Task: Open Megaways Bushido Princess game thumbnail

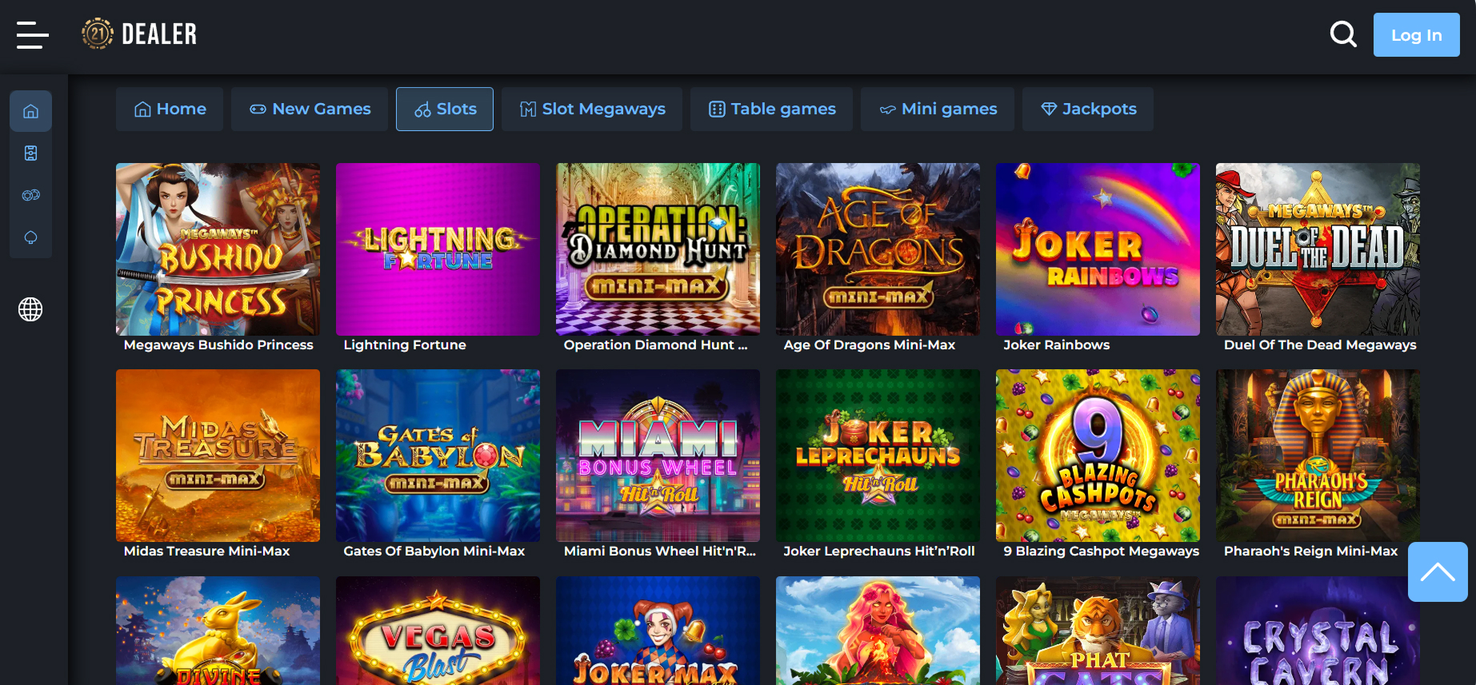Action: point(218,249)
